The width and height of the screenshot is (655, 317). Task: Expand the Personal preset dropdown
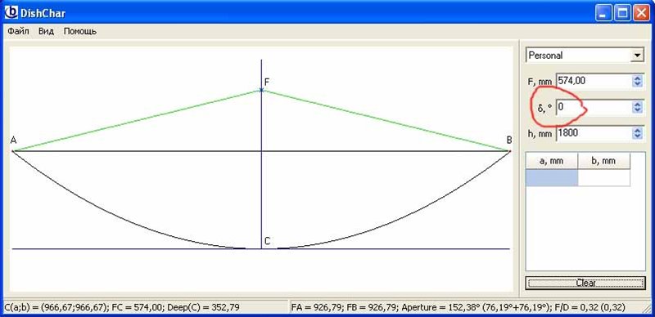tap(637, 56)
